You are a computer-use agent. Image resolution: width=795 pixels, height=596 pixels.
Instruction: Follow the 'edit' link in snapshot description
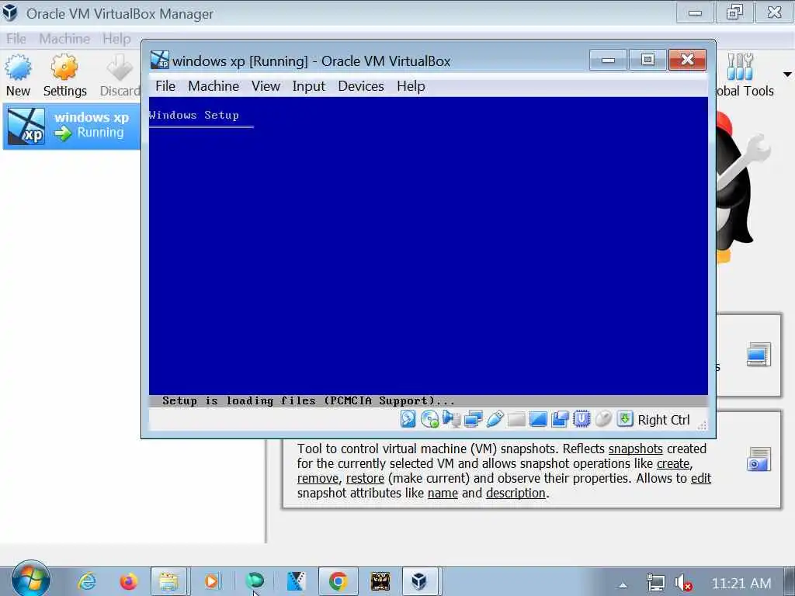[x=701, y=478]
